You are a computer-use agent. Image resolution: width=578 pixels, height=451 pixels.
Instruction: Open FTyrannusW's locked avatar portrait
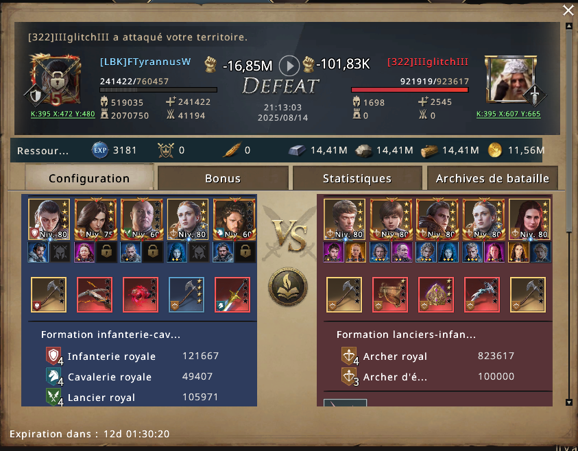tap(56, 80)
